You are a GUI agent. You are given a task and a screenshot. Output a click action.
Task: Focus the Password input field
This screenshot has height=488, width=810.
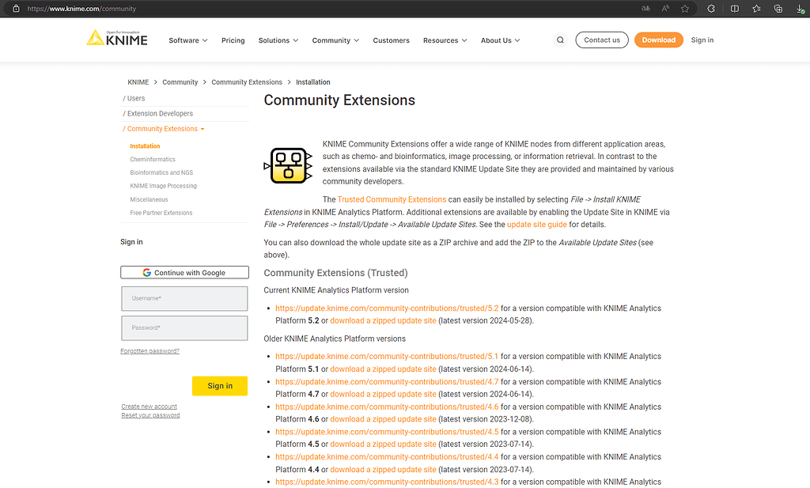click(184, 328)
